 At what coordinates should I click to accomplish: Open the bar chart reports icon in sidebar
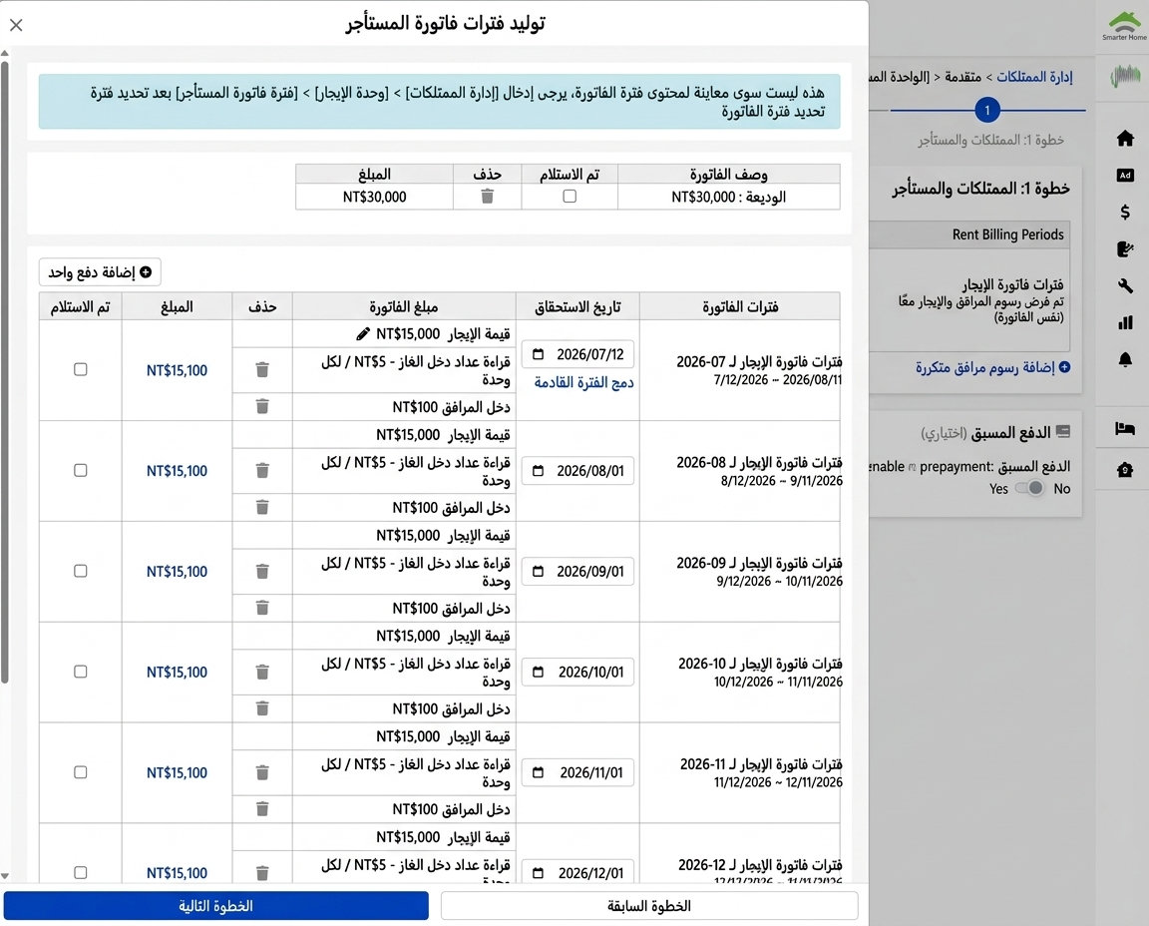(x=1125, y=322)
